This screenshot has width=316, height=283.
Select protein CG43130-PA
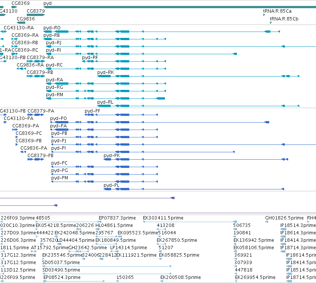5,122
